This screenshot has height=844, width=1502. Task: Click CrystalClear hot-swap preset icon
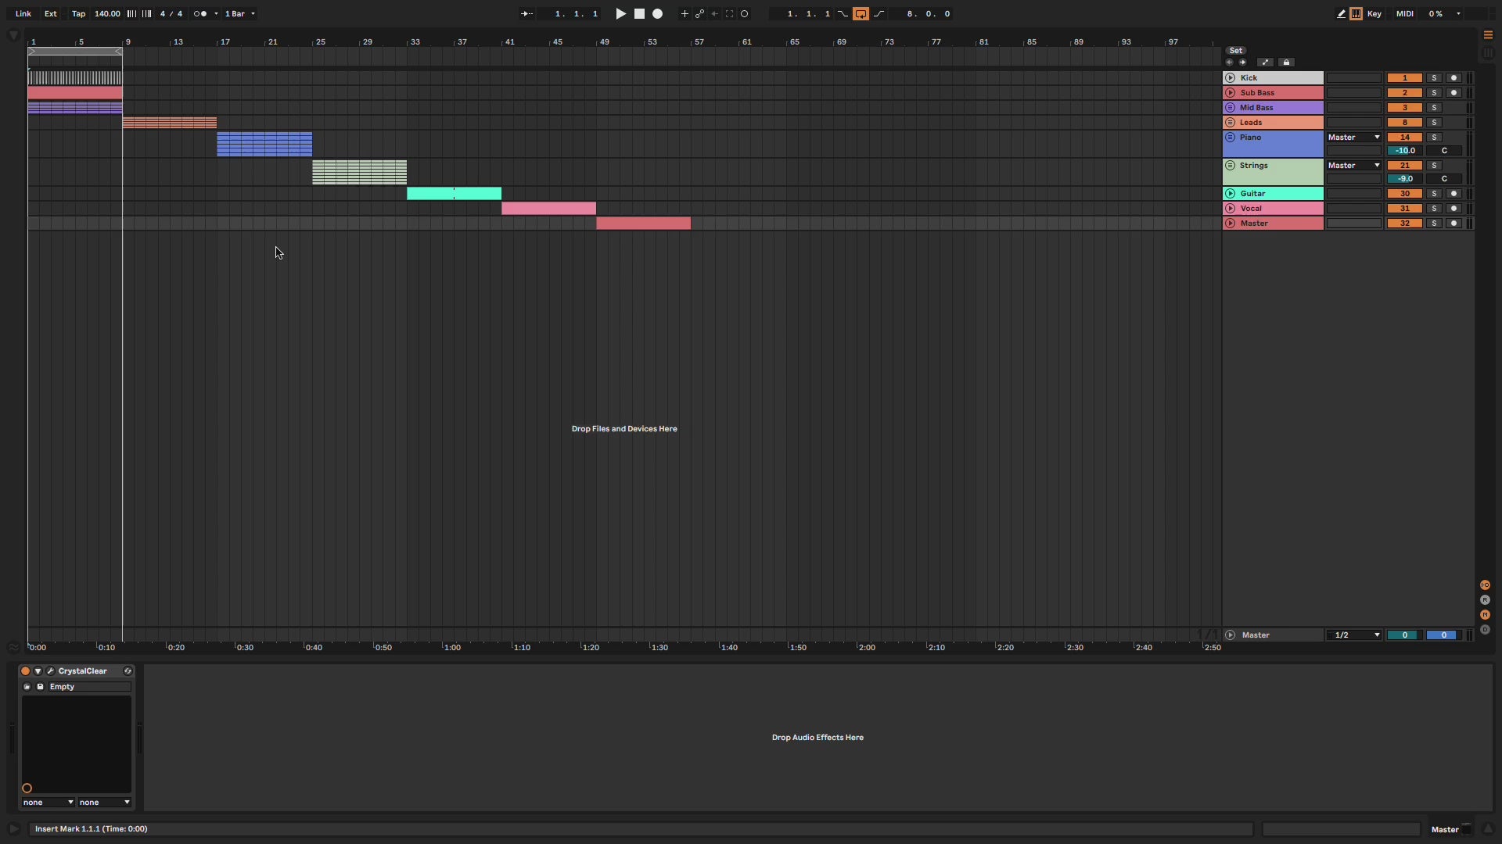pos(128,671)
